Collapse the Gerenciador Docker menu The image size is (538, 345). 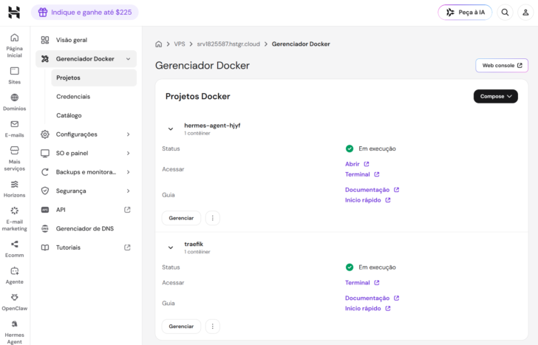pyautogui.click(x=86, y=58)
